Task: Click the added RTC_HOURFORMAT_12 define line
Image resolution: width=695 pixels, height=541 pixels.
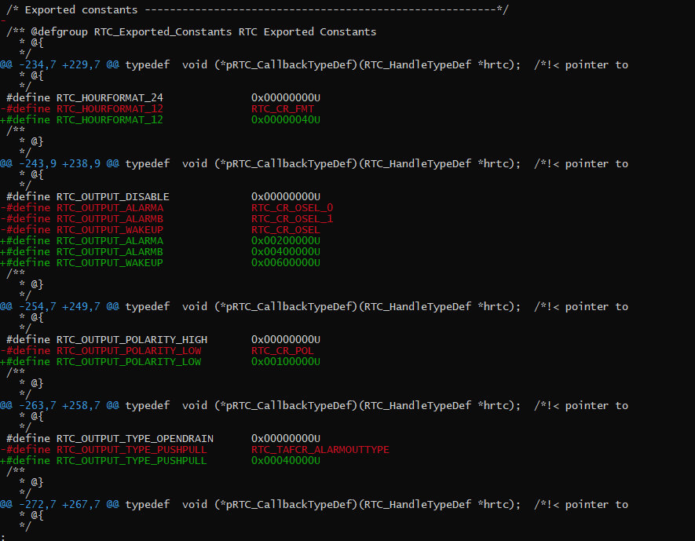Action: click(x=160, y=119)
